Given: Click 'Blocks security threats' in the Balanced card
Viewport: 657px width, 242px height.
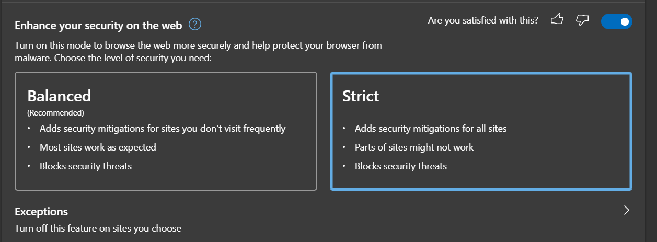Looking at the screenshot, I should click(86, 166).
